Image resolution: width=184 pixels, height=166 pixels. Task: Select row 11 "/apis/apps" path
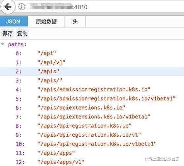[92, 153]
